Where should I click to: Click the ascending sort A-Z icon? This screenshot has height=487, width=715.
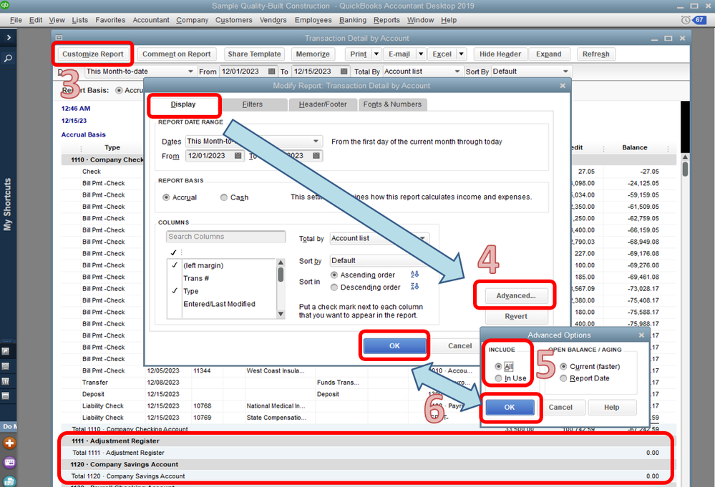[x=414, y=275]
